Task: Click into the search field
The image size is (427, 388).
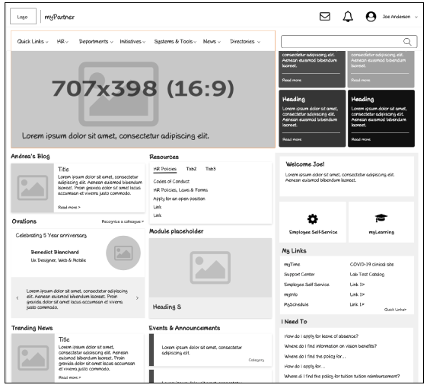Action: point(349,42)
